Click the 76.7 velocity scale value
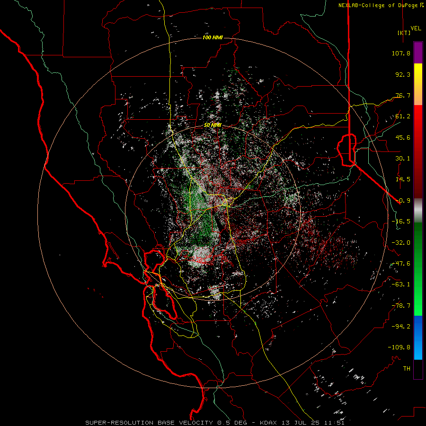This screenshot has width=426, height=426. click(403, 95)
